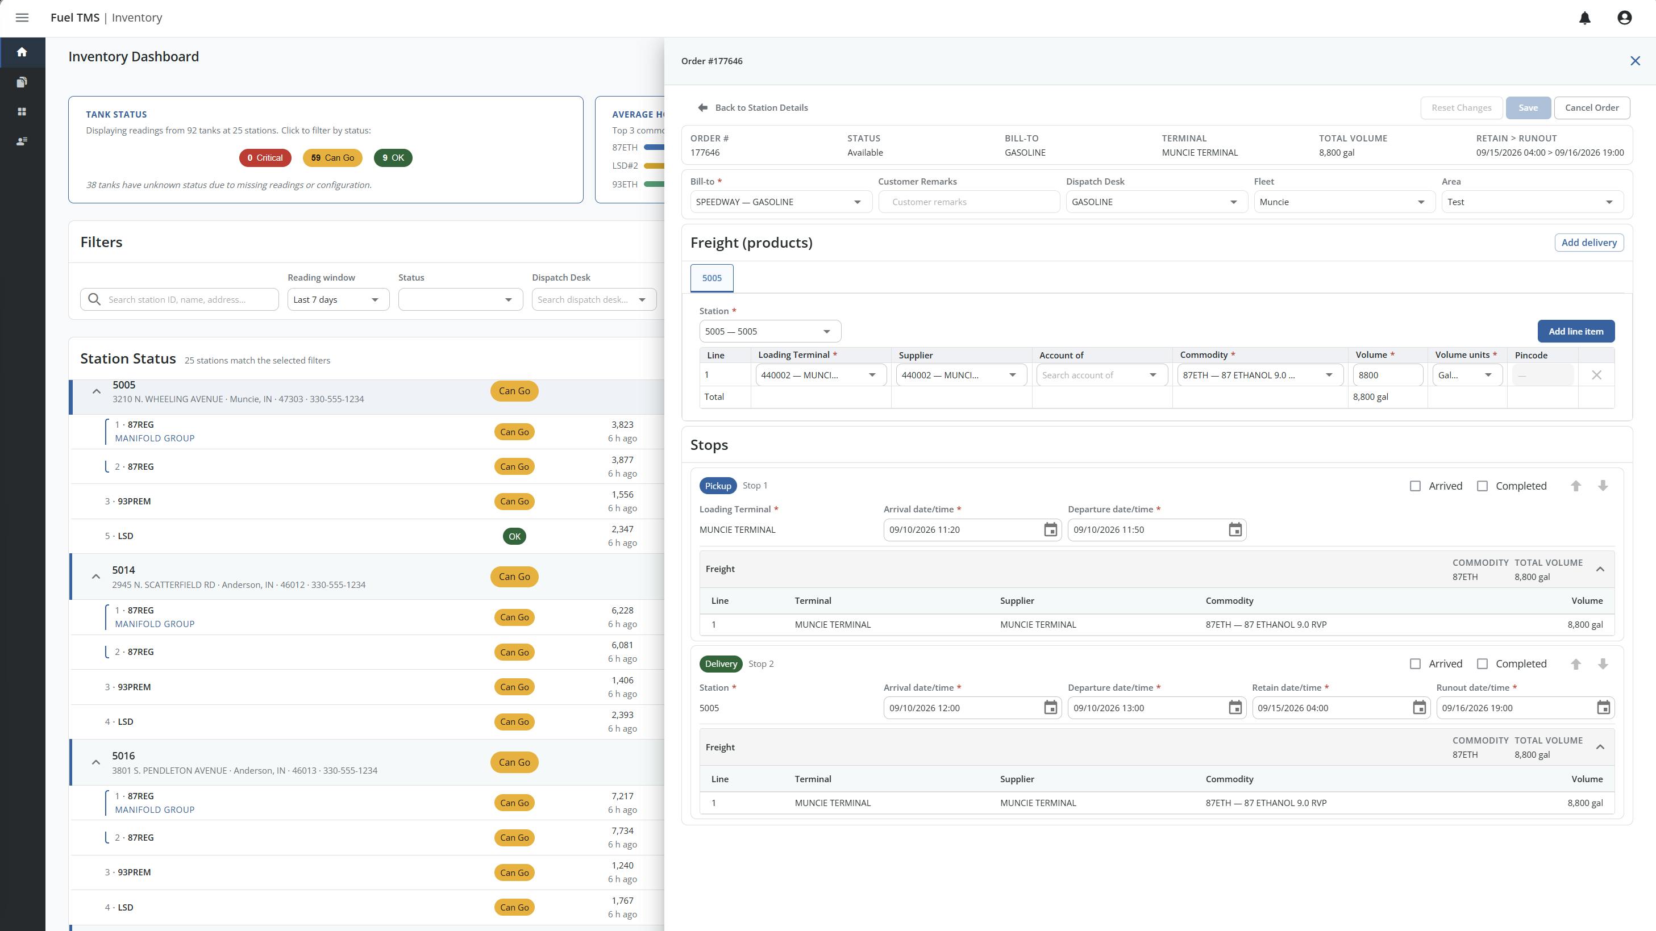Open the Area Test dropdown
The height and width of the screenshot is (931, 1656).
pyautogui.click(x=1532, y=202)
